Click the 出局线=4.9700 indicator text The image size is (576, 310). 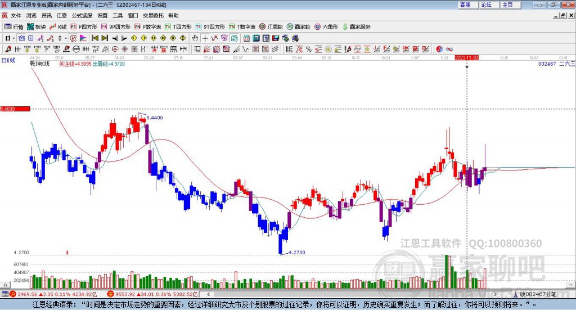click(109, 64)
